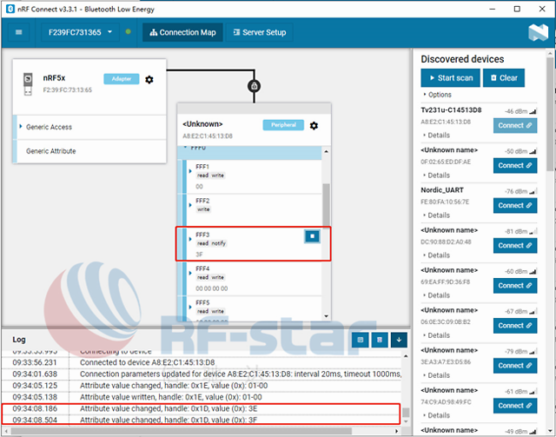Switch to Connection Map tab
The image size is (556, 437).
[182, 32]
